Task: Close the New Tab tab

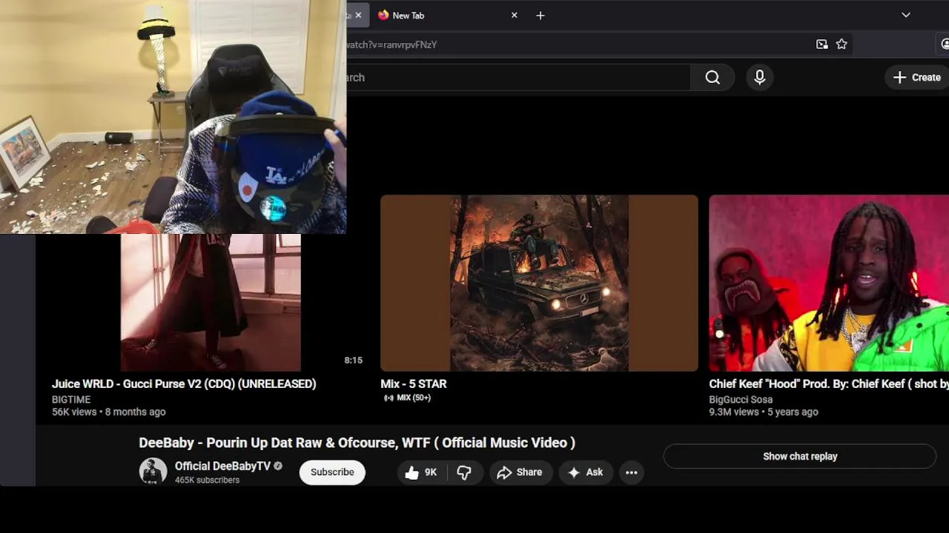Action: click(514, 15)
